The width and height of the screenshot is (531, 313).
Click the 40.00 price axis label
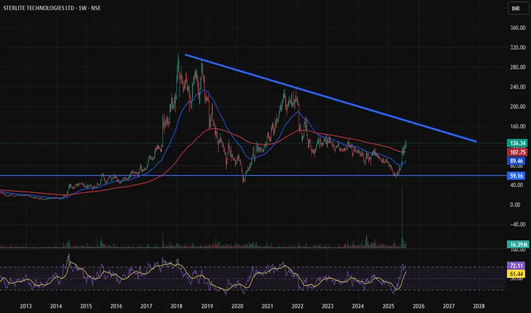click(x=516, y=185)
